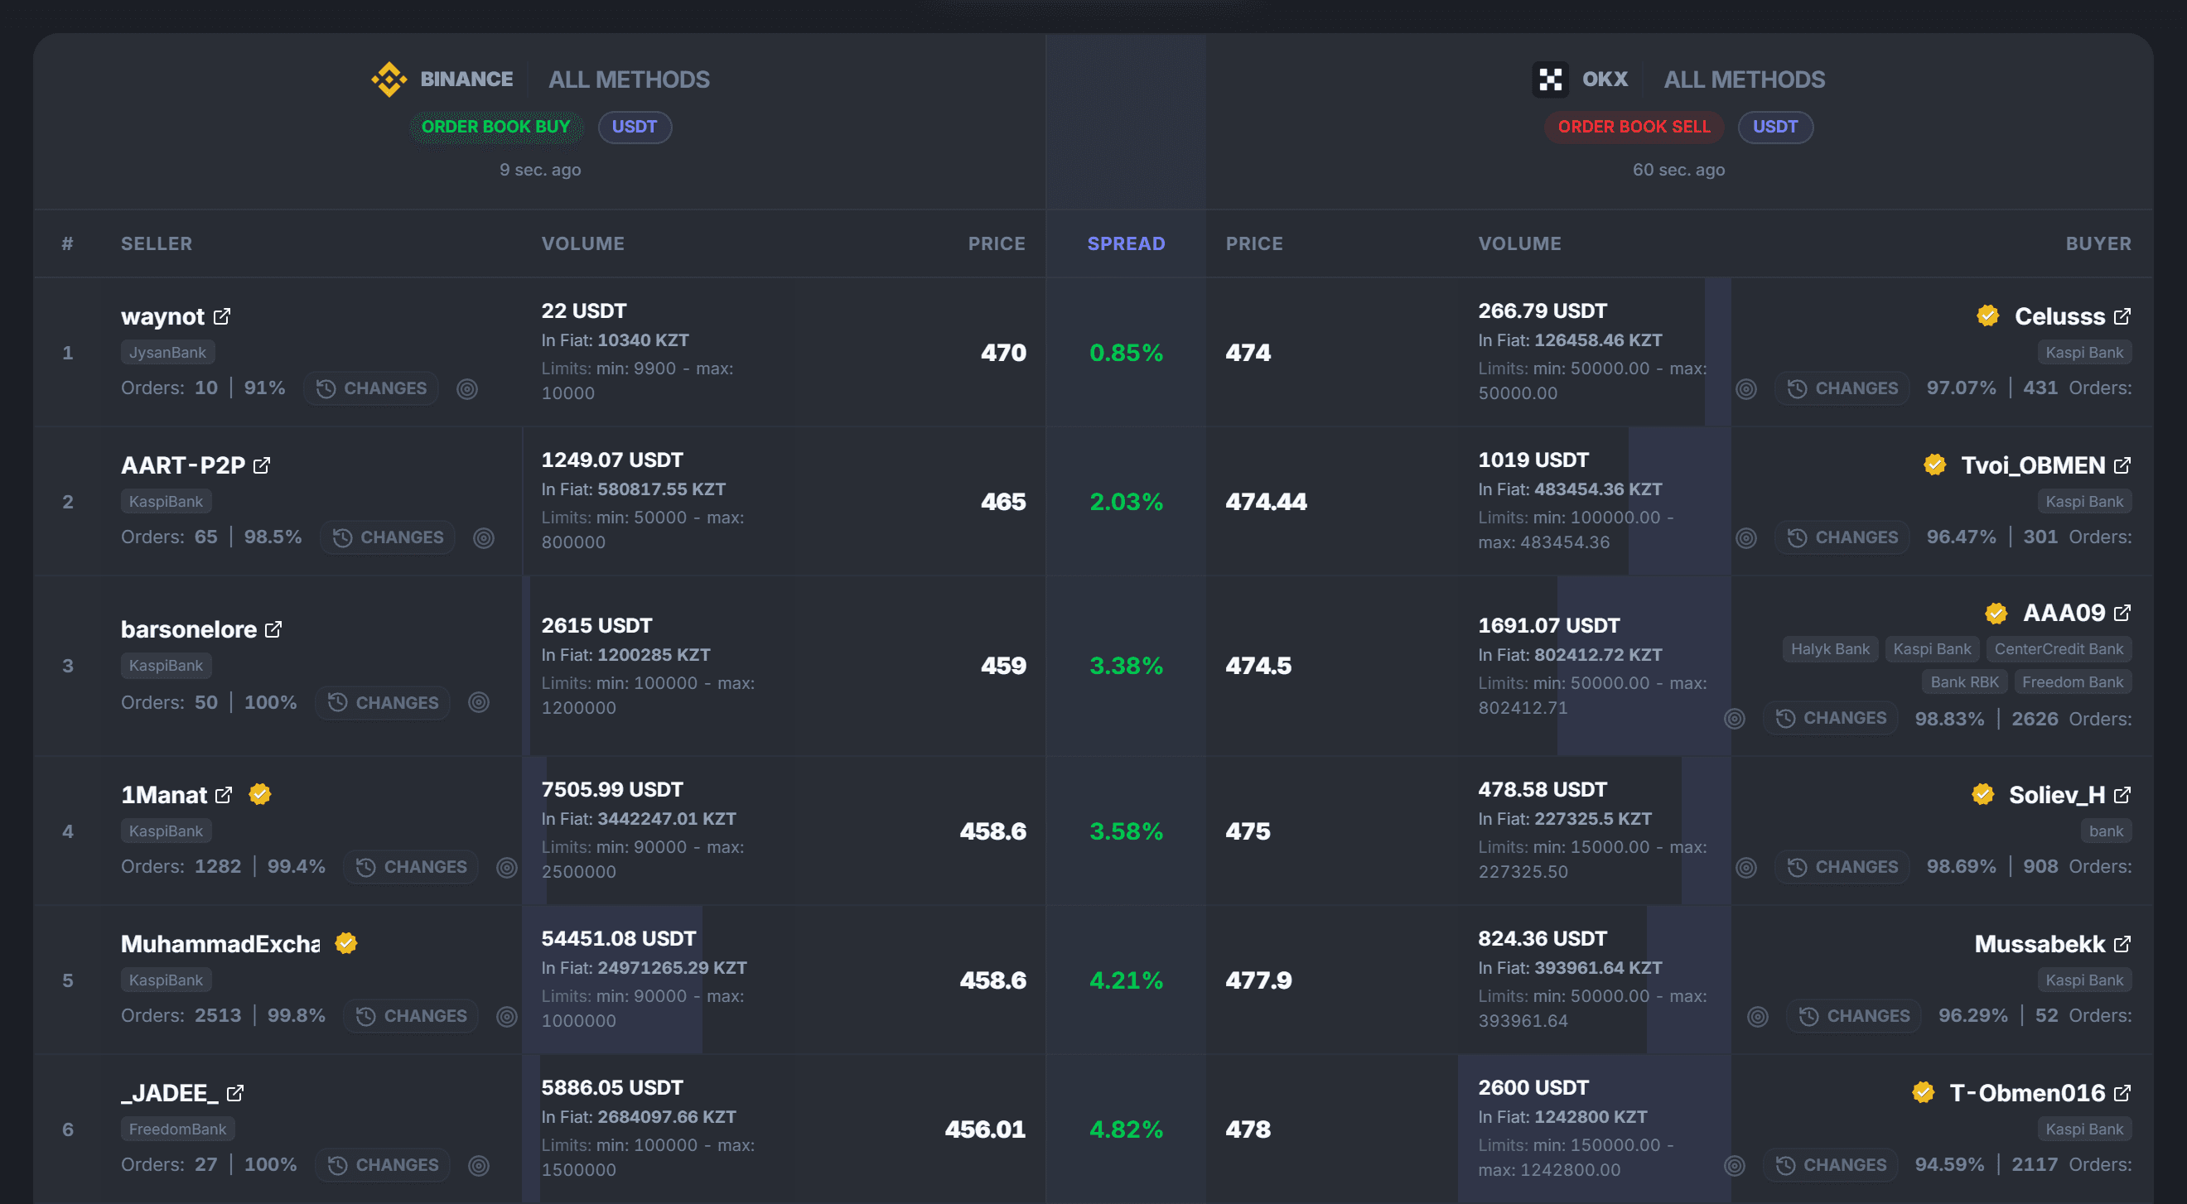Open Soliev_H external profile link icon

(2122, 795)
